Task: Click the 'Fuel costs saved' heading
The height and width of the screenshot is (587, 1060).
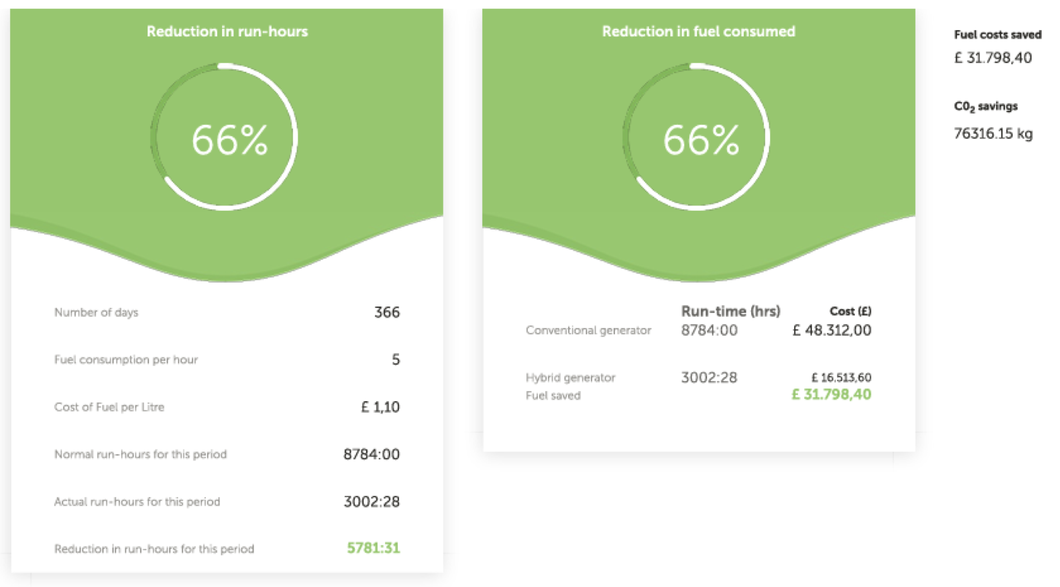Action: tap(998, 35)
